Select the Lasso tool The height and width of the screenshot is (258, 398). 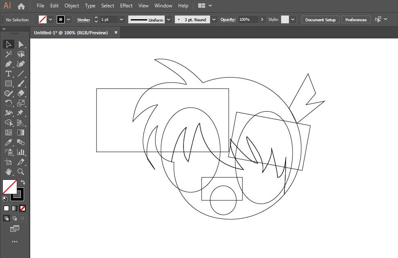coord(21,54)
